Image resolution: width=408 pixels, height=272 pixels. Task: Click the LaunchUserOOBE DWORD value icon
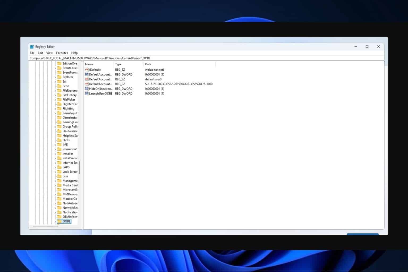tap(87, 93)
